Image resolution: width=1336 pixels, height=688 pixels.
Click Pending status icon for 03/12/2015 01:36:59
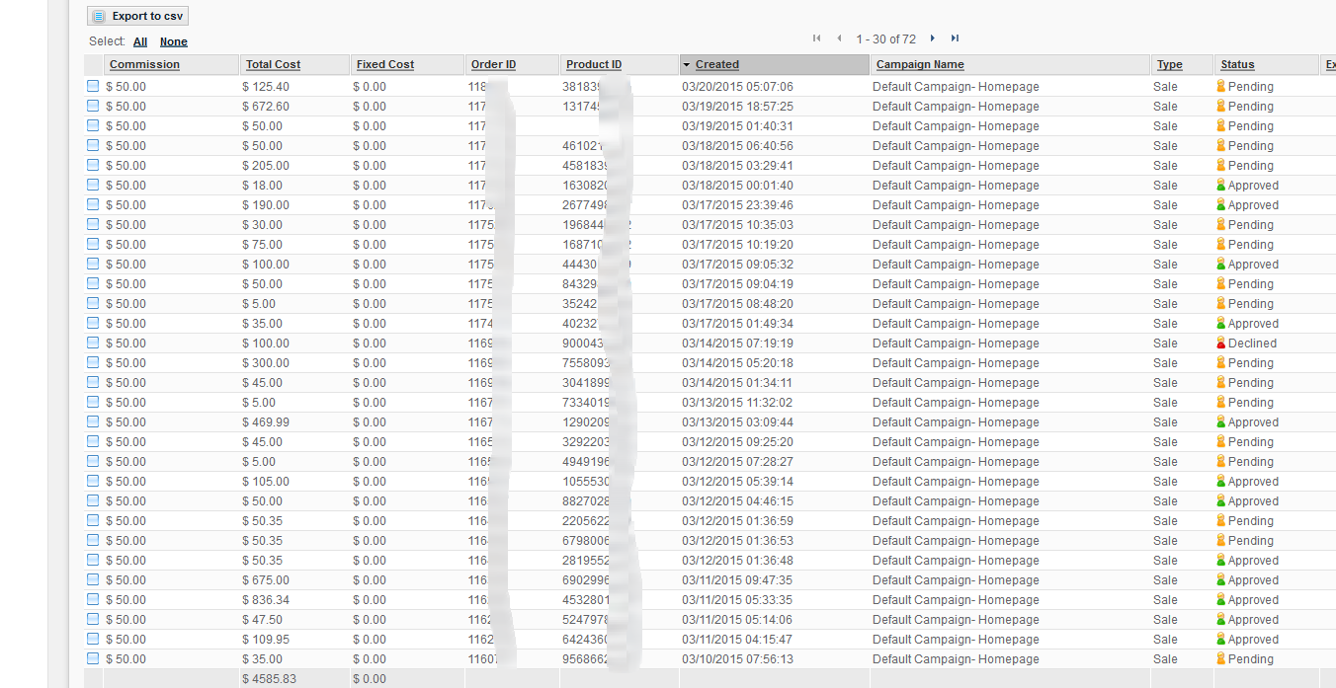coord(1220,520)
